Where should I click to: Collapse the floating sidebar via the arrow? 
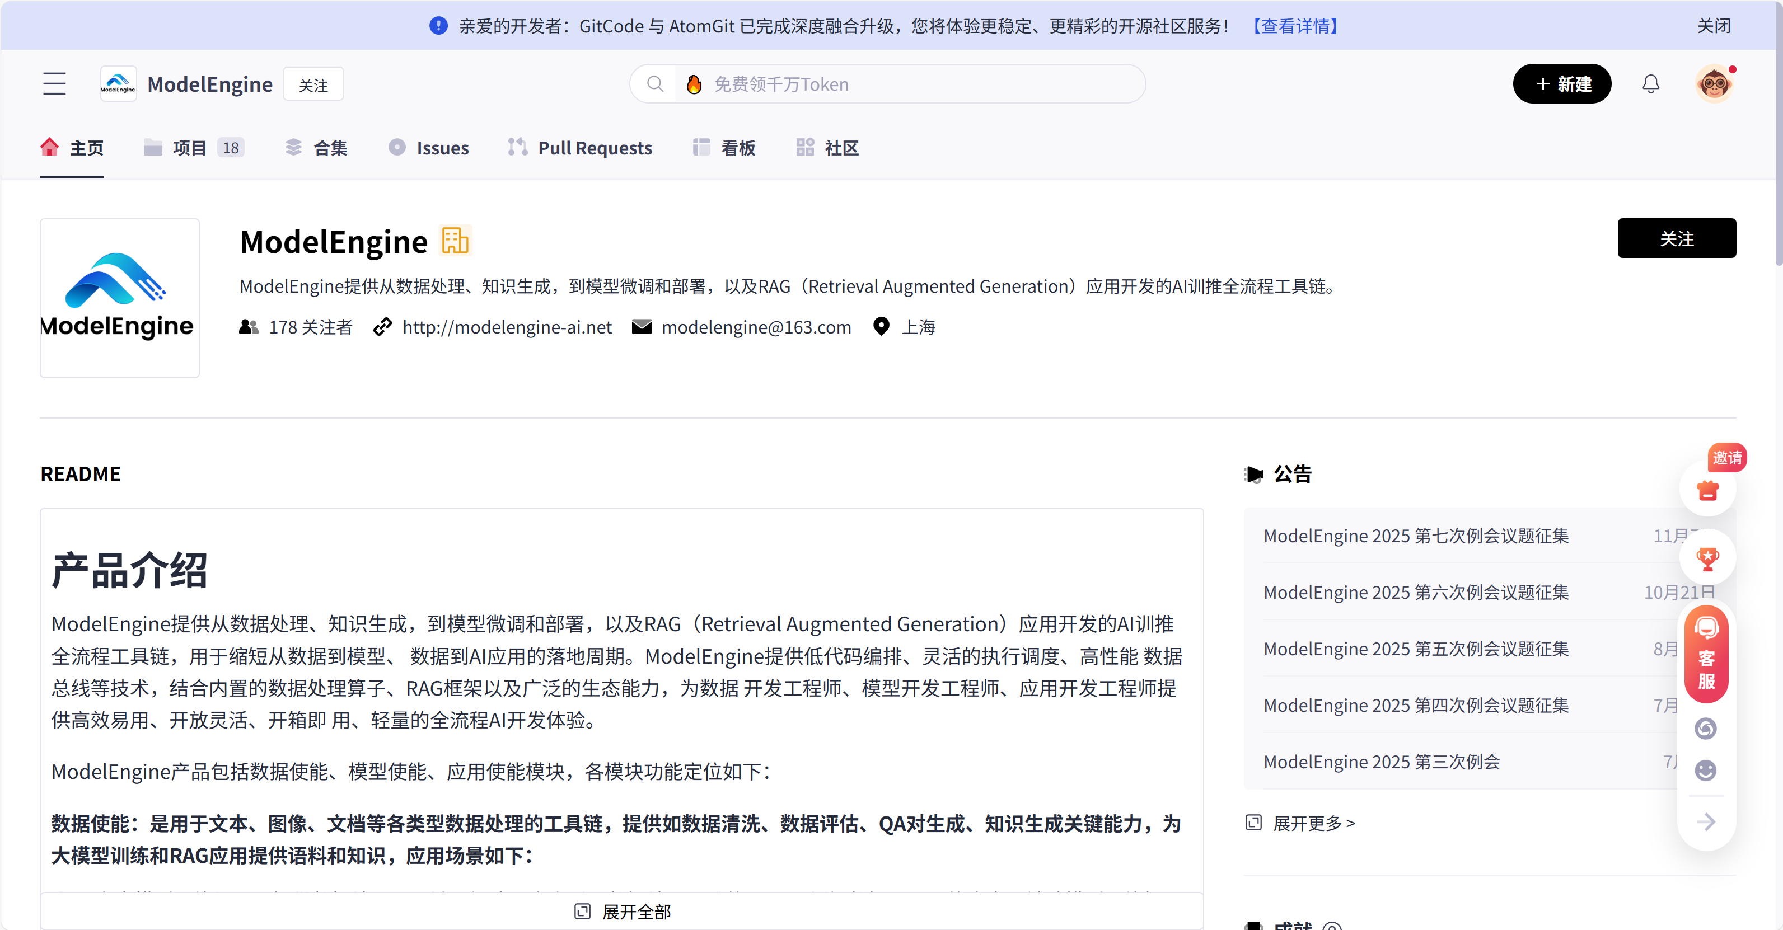coord(1706,822)
